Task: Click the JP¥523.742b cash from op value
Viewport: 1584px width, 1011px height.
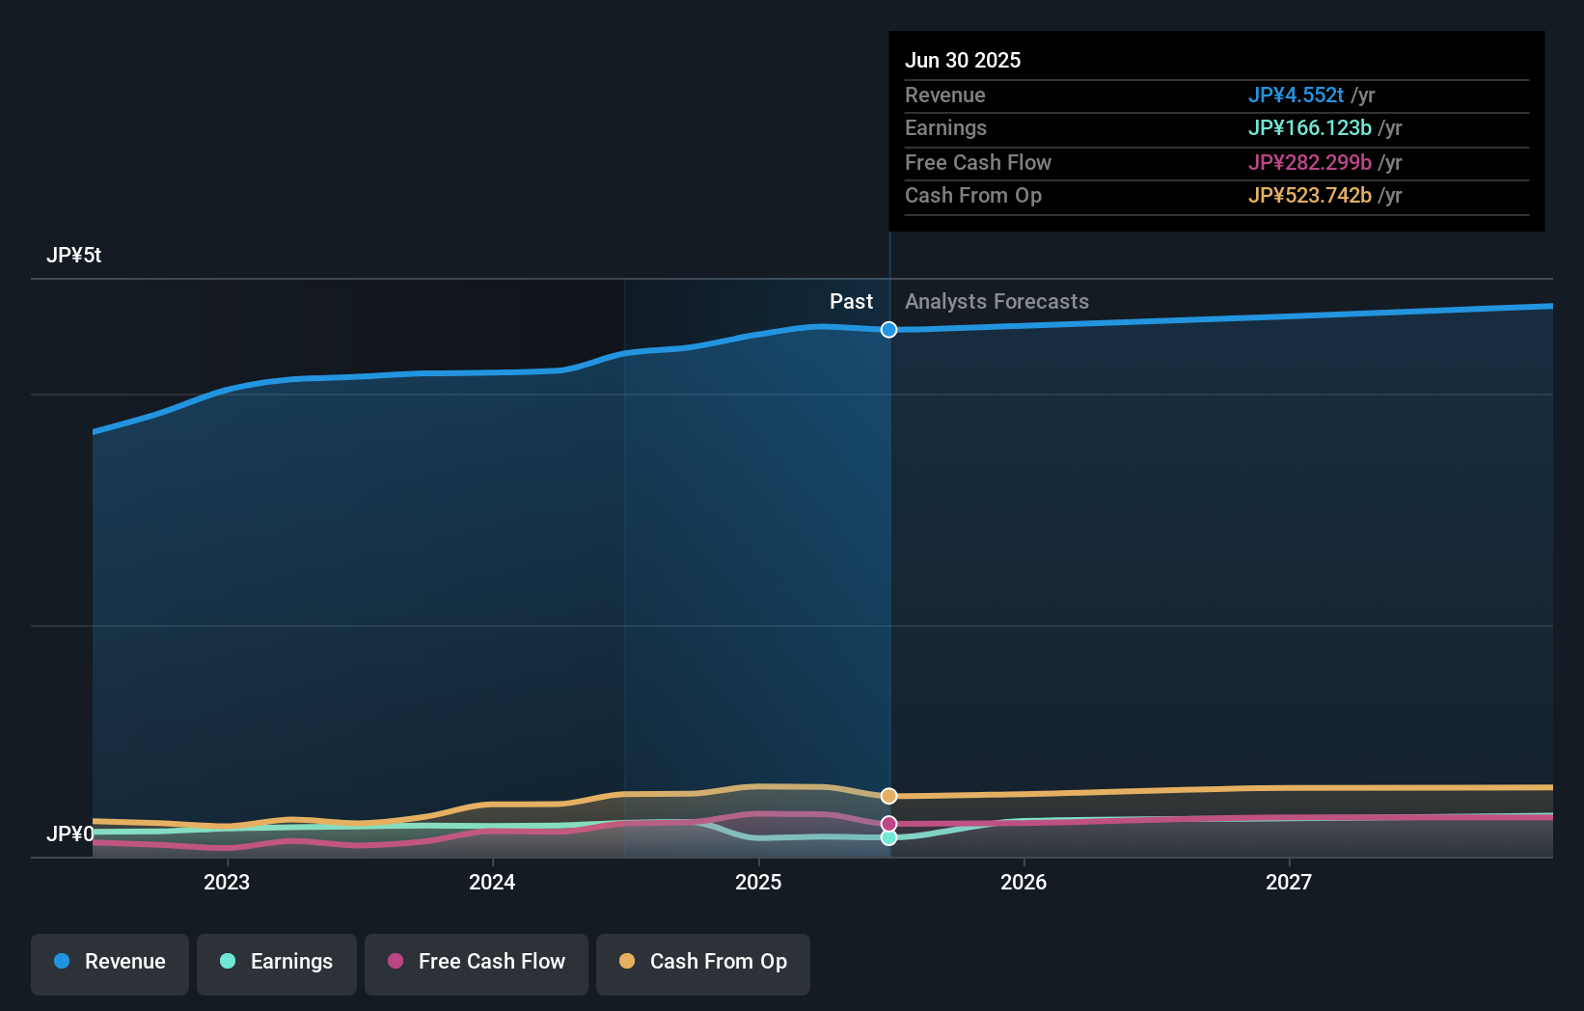Action: coord(1309,196)
